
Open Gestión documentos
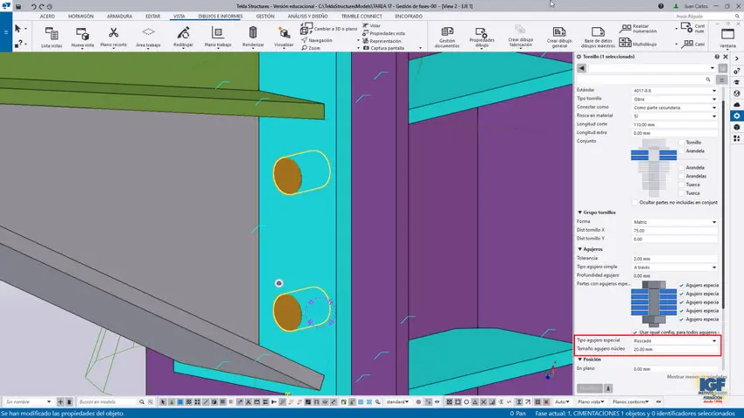tap(446, 35)
